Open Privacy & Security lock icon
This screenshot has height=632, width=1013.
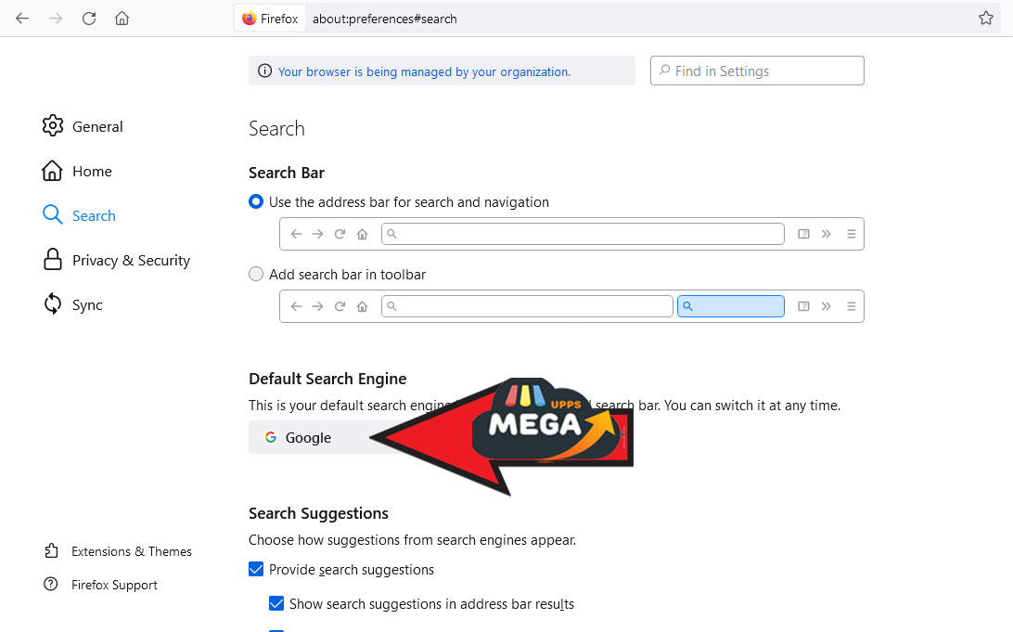click(x=52, y=259)
